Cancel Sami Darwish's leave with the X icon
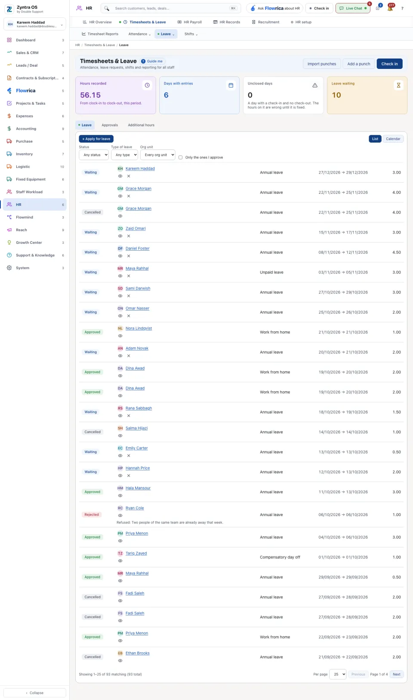413x700 pixels. [x=129, y=296]
